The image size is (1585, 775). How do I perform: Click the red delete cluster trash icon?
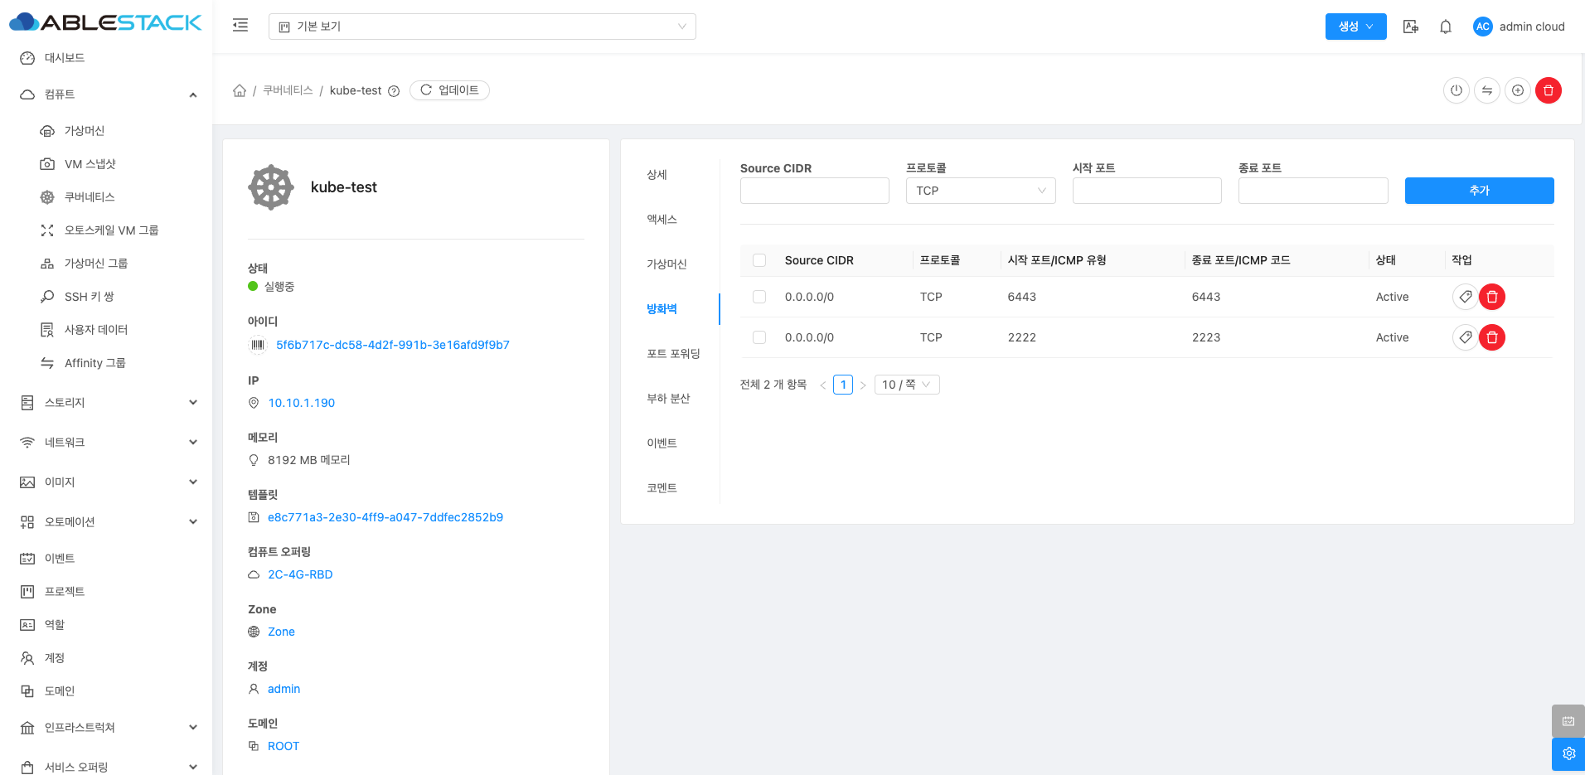tap(1548, 90)
